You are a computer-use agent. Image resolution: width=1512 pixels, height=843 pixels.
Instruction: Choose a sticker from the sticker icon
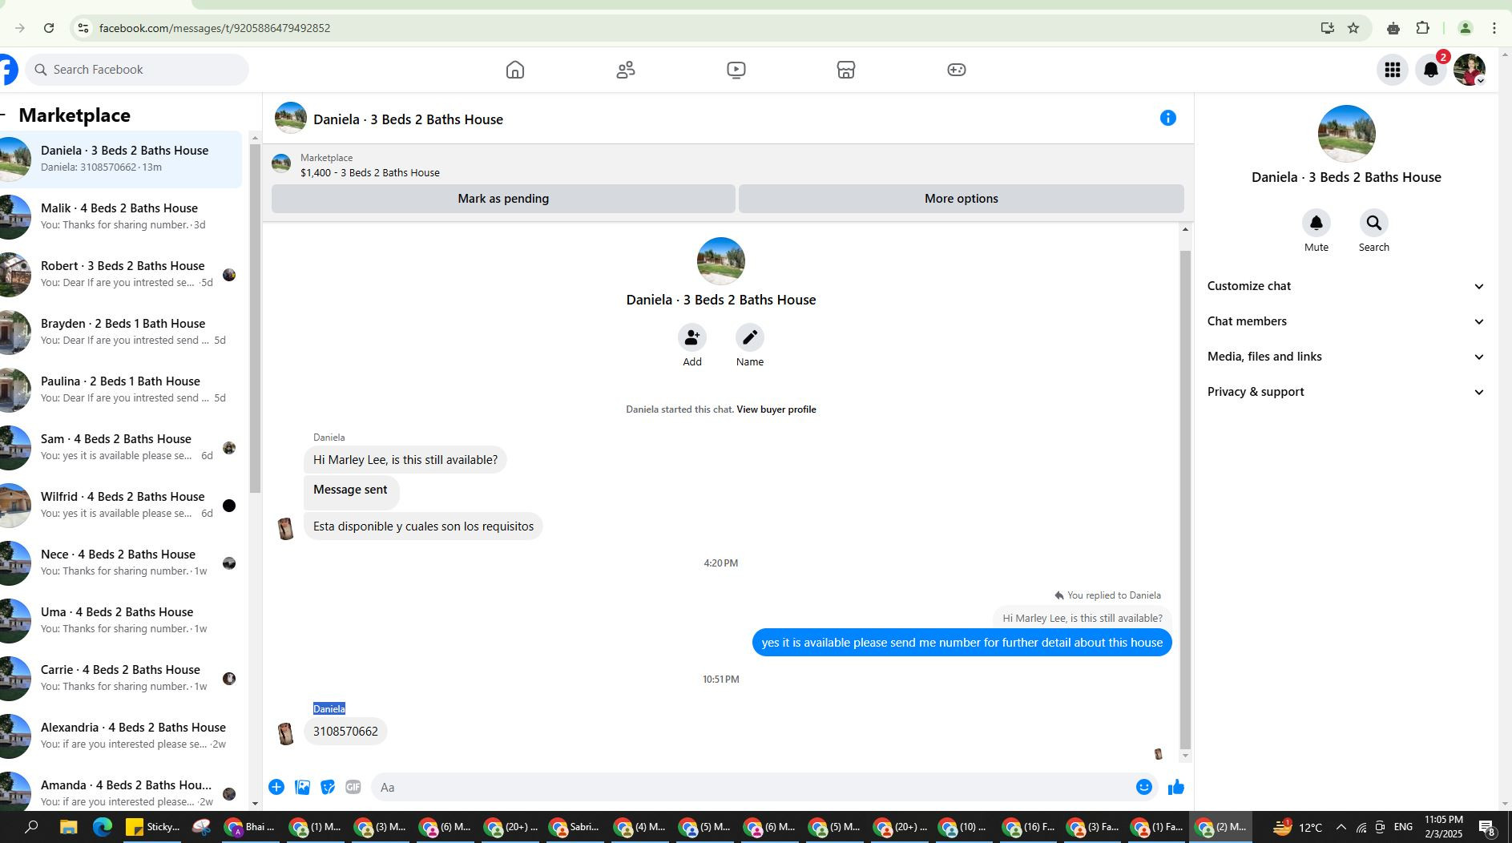coord(328,787)
